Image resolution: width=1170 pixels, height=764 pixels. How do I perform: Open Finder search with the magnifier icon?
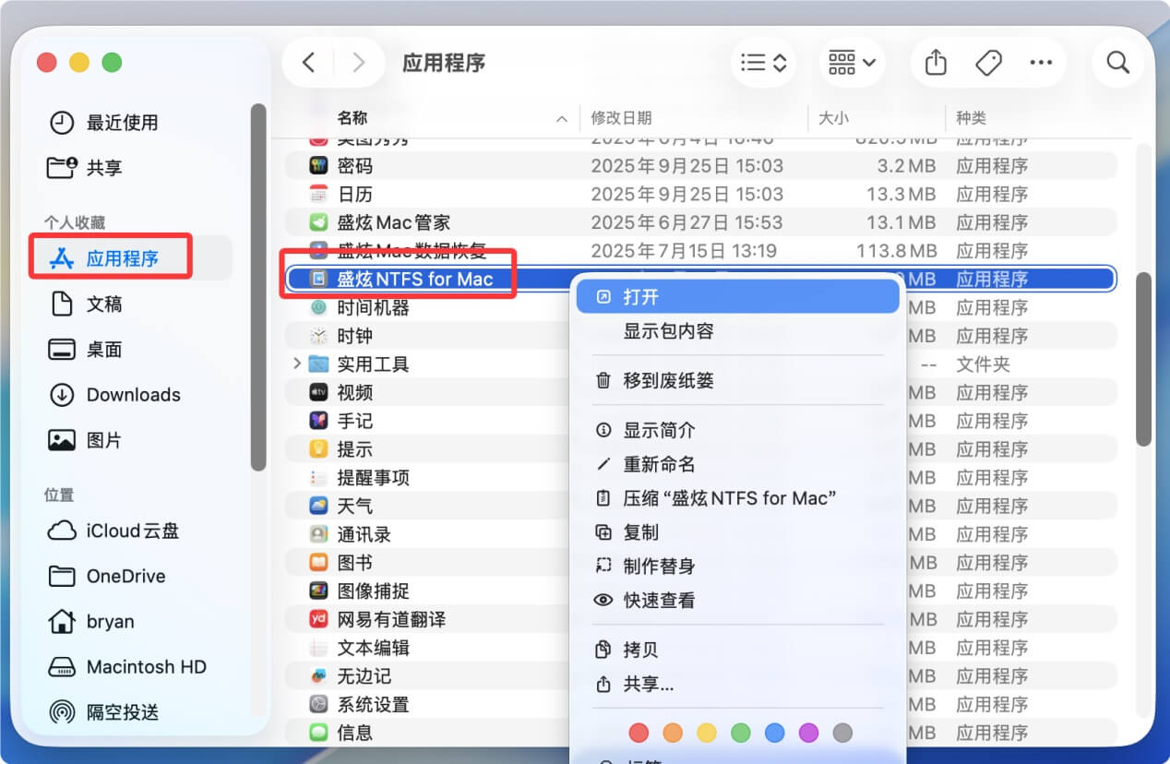pyautogui.click(x=1117, y=63)
